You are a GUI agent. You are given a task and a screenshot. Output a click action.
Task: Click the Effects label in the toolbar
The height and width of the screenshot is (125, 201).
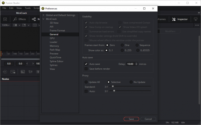point(22,19)
